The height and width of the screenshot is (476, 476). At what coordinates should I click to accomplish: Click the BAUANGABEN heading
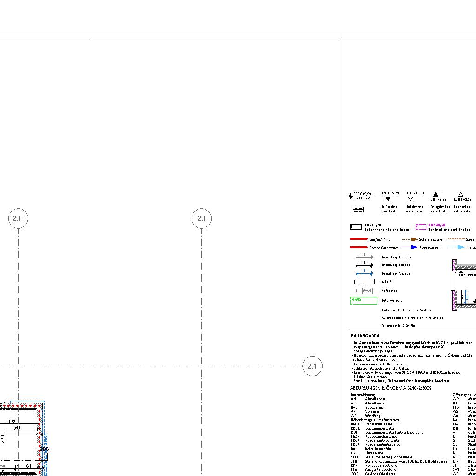(365, 336)
